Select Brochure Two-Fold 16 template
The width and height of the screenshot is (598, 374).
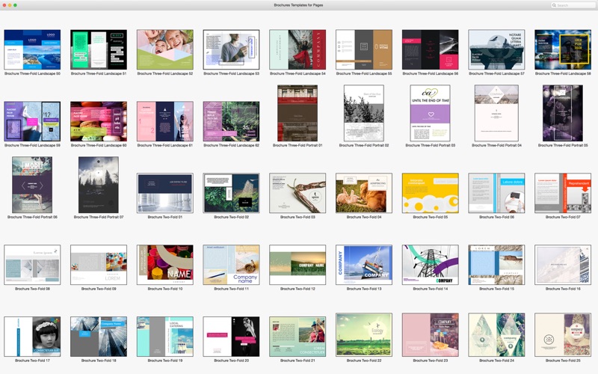tap(563, 265)
